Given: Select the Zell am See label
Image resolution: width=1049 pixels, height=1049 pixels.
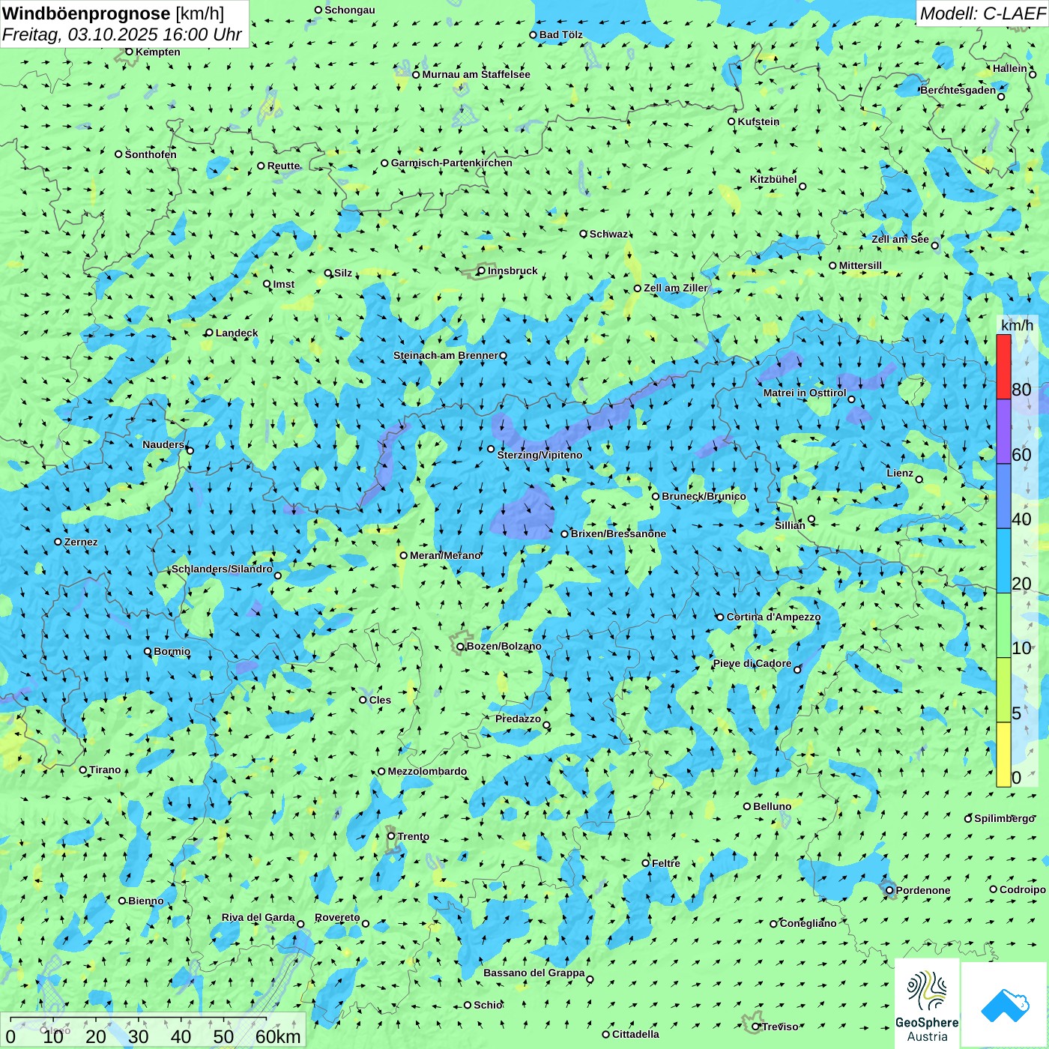Looking at the screenshot, I should coord(900,239).
